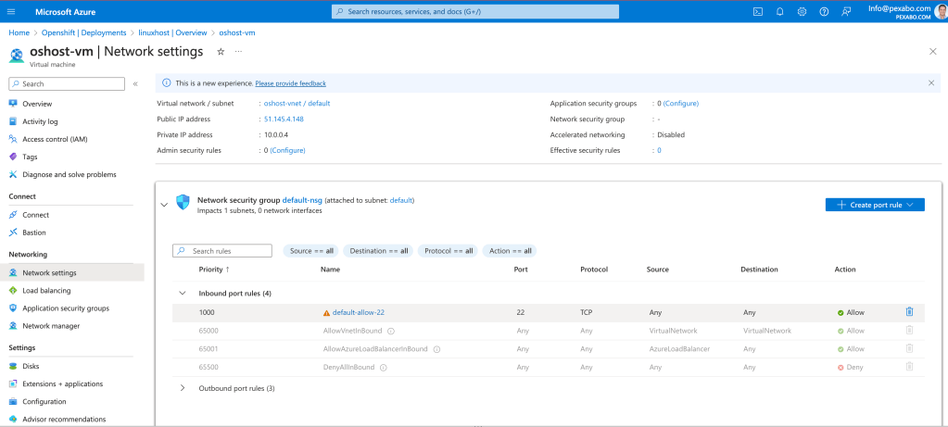Open the subnet default link in NSG header
The width and height of the screenshot is (948, 427).
tap(401, 200)
